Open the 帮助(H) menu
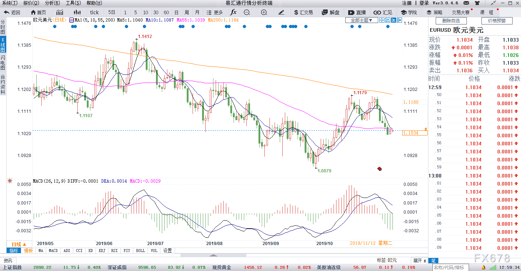Screen dimensions: 521x271 pyautogui.click(x=94, y=3)
